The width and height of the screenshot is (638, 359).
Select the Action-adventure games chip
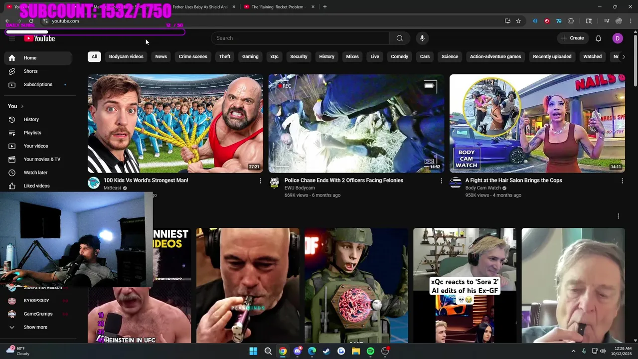(495, 57)
